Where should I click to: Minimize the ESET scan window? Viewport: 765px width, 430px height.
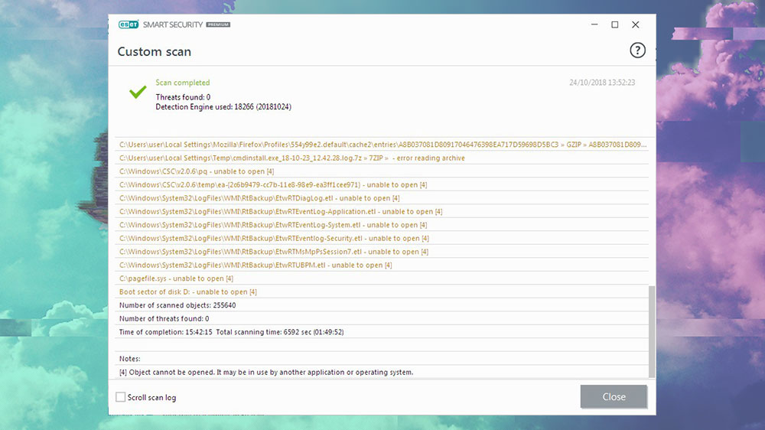[x=594, y=24]
